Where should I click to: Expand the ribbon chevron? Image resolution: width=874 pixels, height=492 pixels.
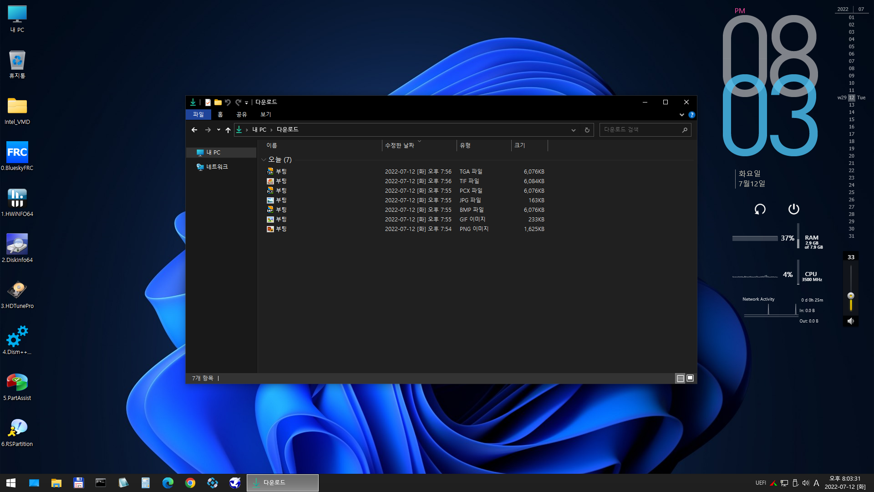[682, 115]
